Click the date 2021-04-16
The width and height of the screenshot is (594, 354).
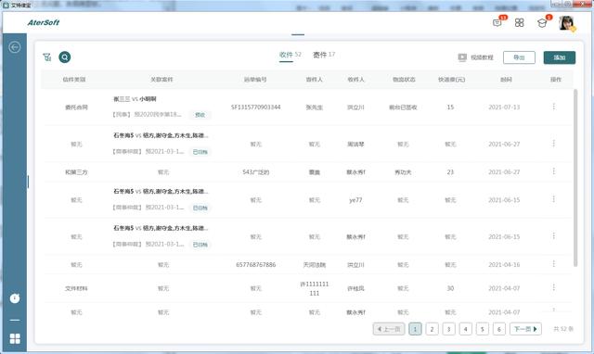tap(504, 265)
